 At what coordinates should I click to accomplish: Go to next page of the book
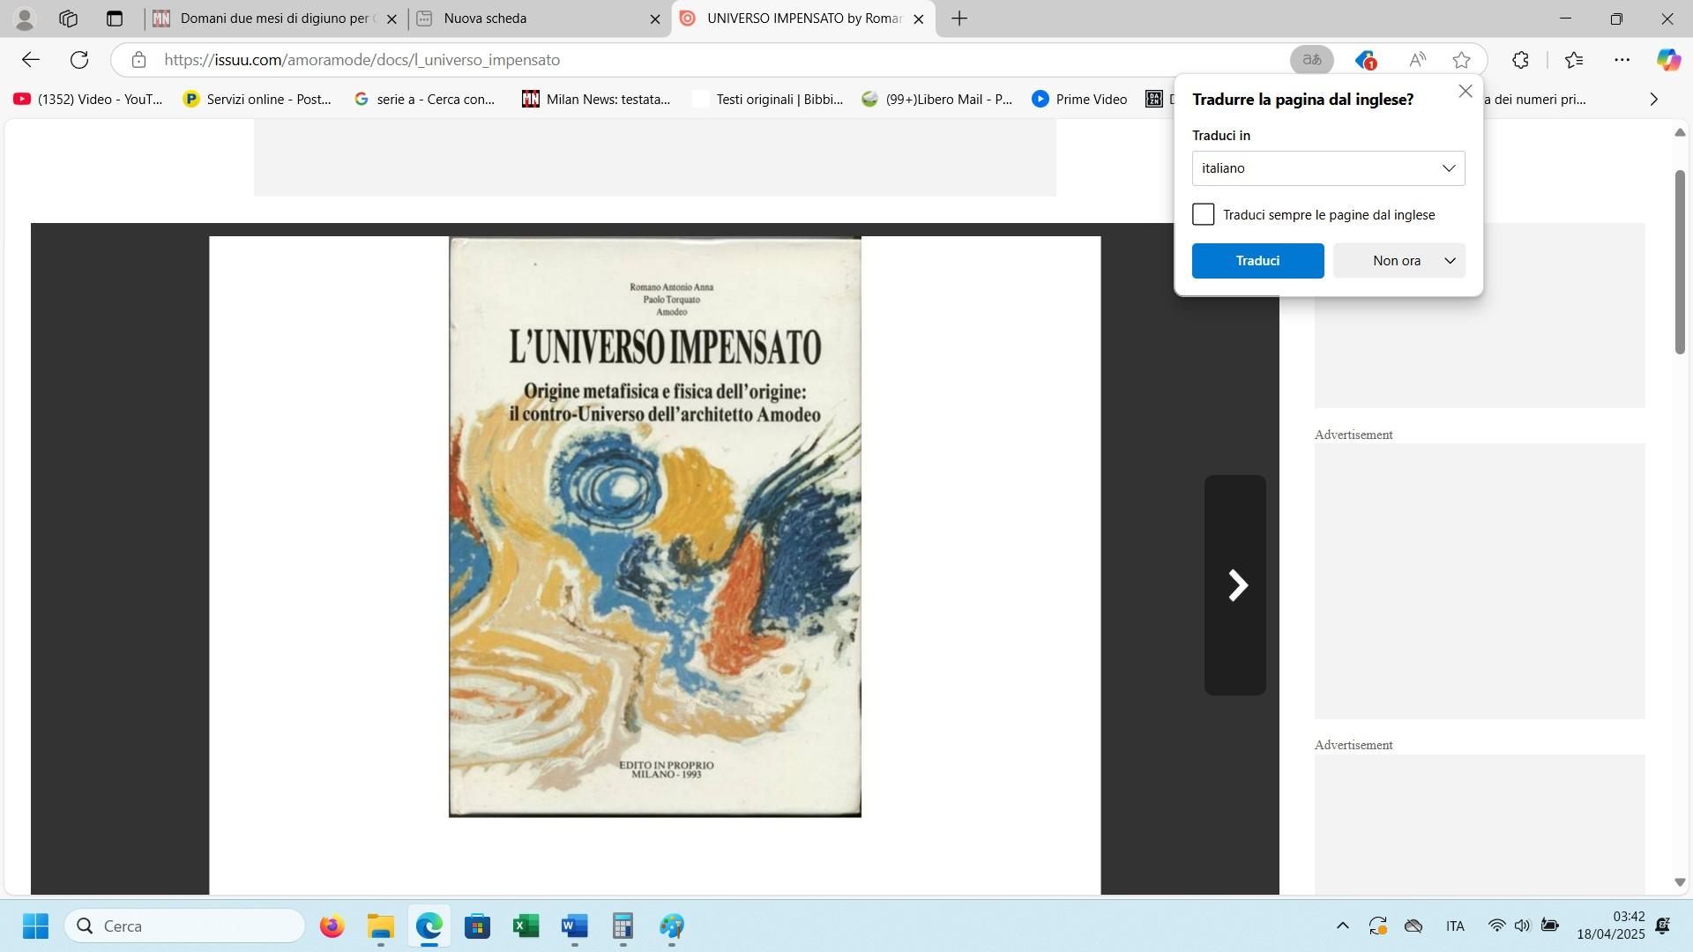[x=1235, y=585]
